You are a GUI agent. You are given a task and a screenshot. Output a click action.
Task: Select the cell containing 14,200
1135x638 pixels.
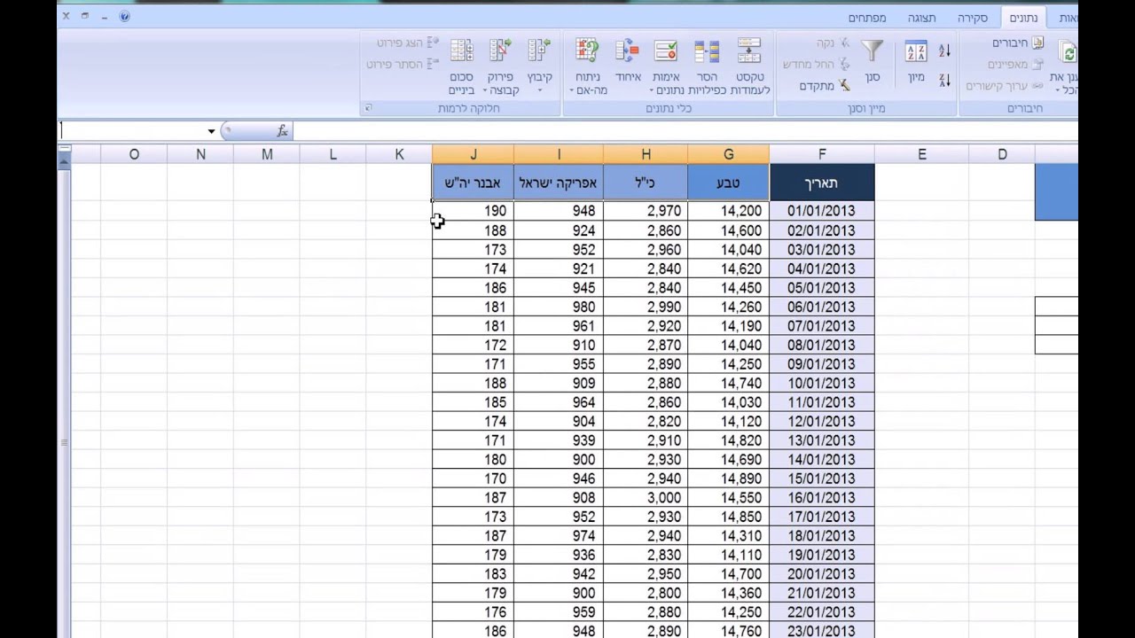point(728,211)
